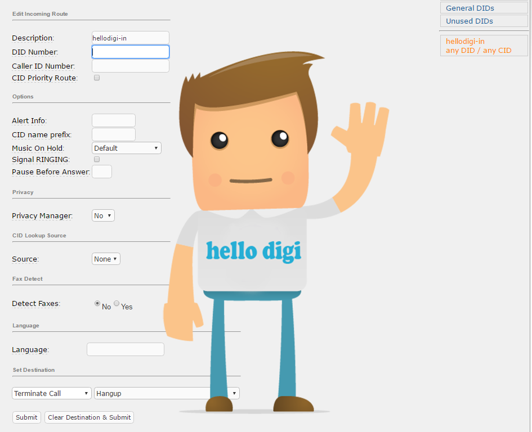Click the CID Priority Route label
The image size is (532, 432).
[x=45, y=78]
